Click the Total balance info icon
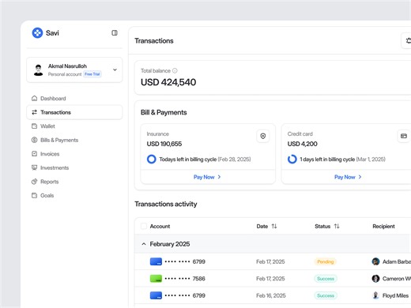 175,70
